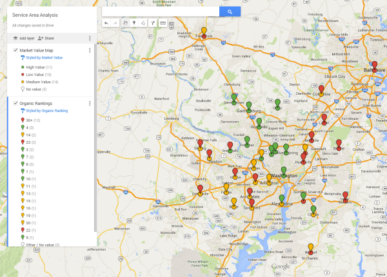Viewport: 387px width, 277px height.
Task: Click the red pin marker at Reston
Action: pos(209,154)
